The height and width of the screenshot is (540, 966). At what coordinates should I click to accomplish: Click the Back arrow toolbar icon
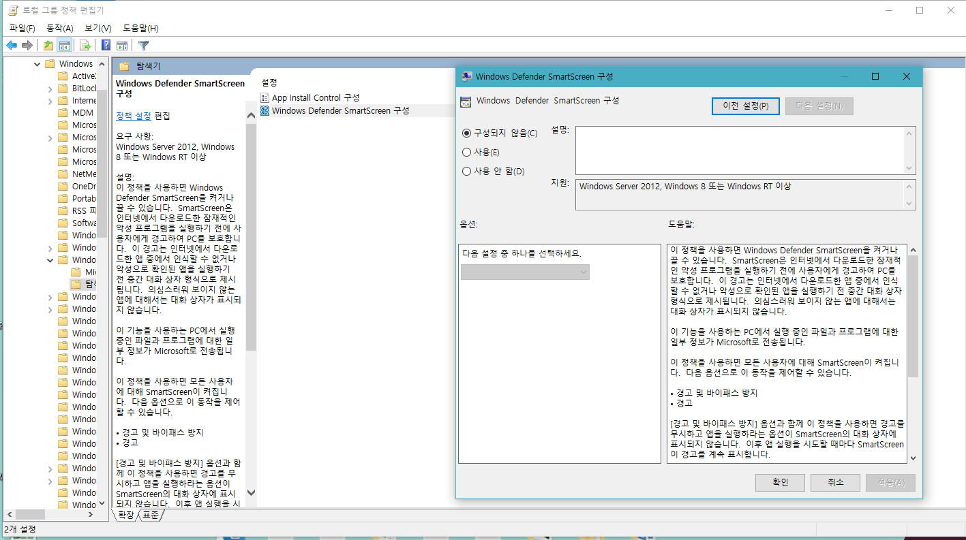point(12,46)
